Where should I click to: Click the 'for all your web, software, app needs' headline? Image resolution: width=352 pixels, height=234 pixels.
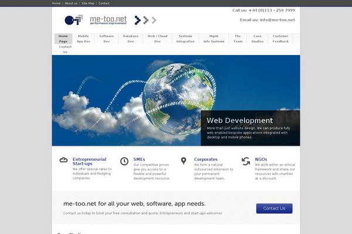pos(134,204)
